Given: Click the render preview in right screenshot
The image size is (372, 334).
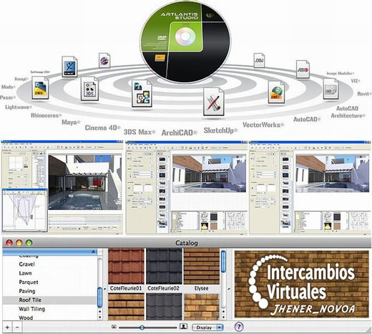Looking at the screenshot, I should coord(332,173).
